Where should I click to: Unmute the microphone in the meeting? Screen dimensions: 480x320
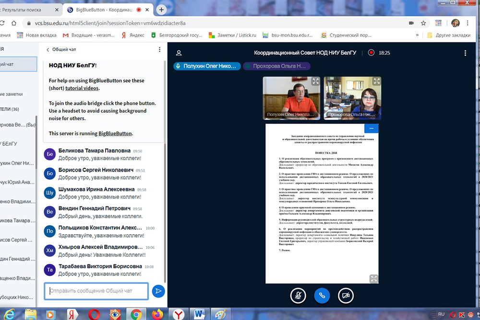[298, 296]
